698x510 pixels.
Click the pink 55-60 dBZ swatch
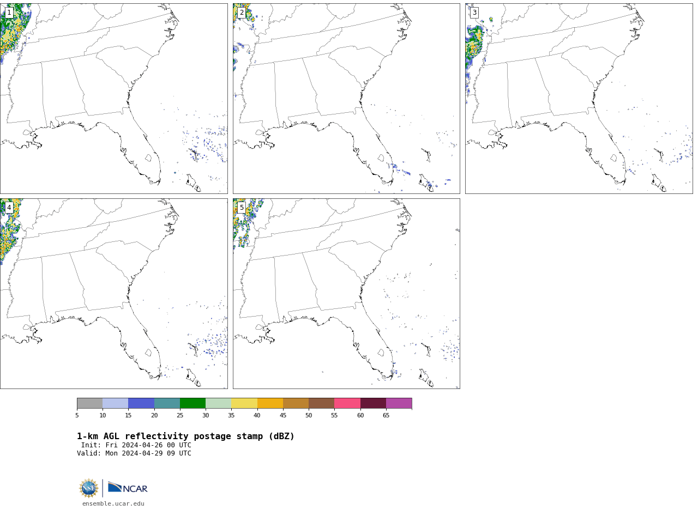[x=347, y=403]
